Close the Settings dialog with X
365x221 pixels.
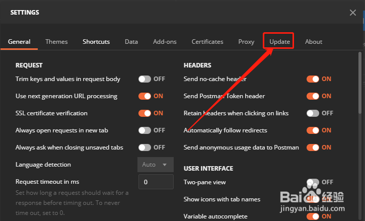click(x=353, y=13)
